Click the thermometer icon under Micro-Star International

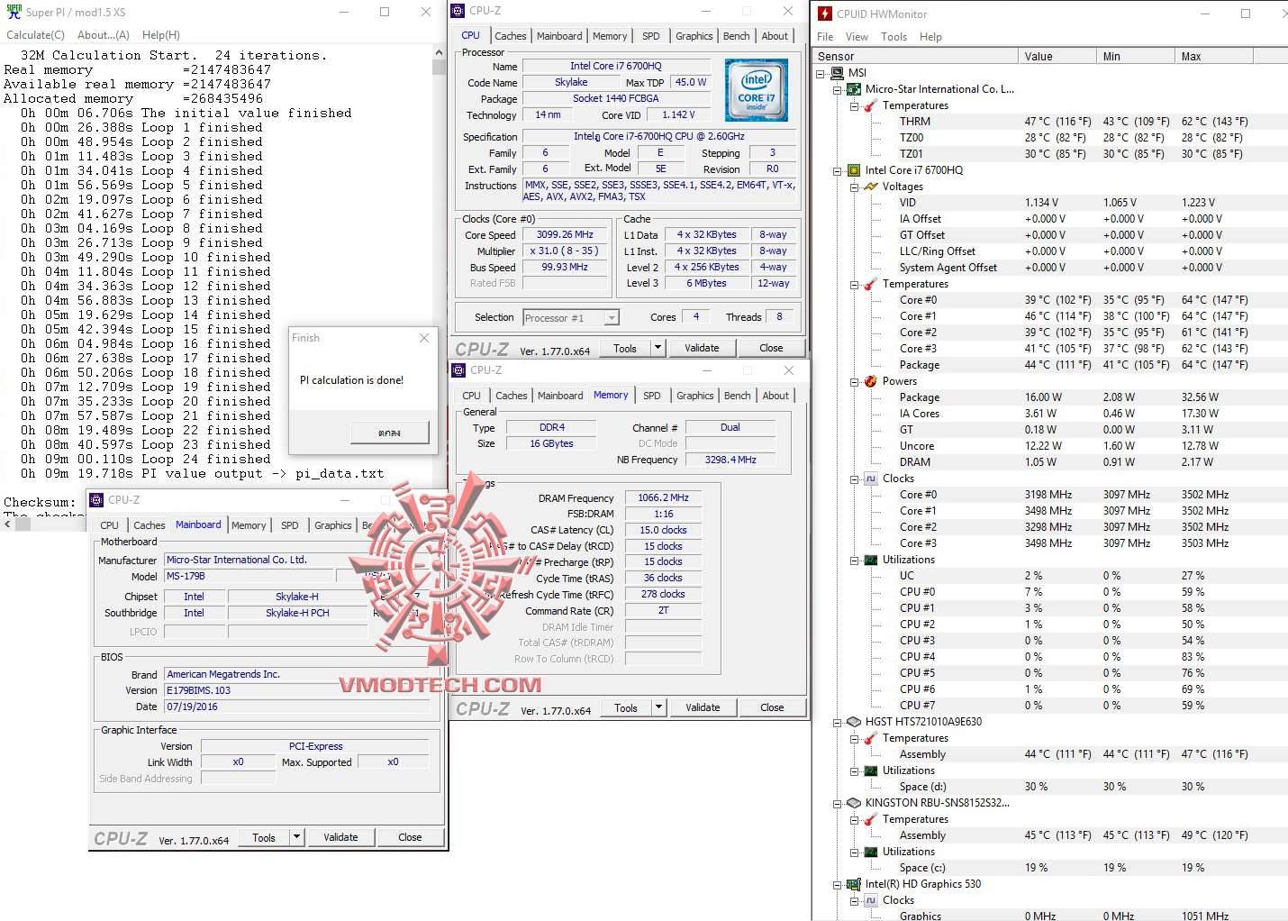click(x=870, y=105)
